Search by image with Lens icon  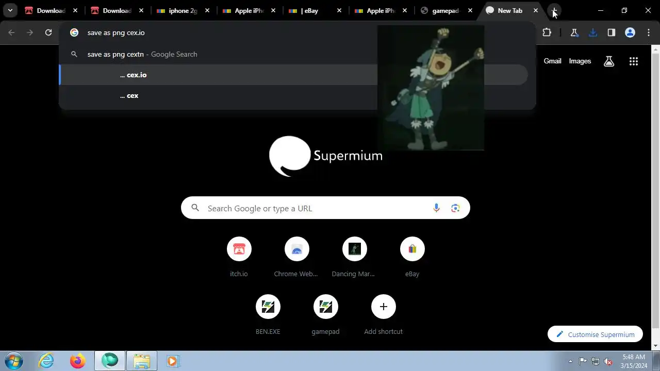[455, 208]
